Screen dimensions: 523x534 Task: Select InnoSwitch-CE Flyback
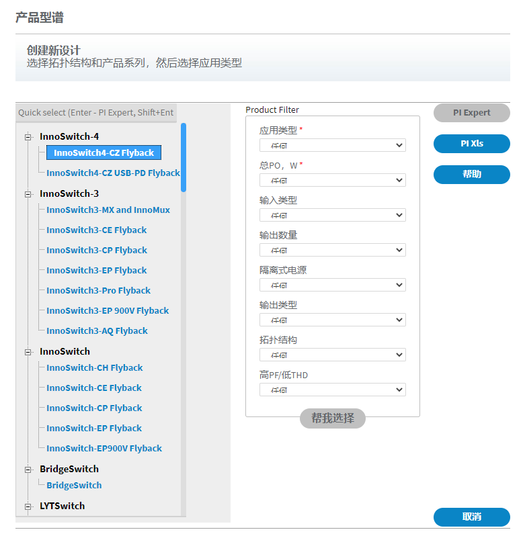pos(94,388)
